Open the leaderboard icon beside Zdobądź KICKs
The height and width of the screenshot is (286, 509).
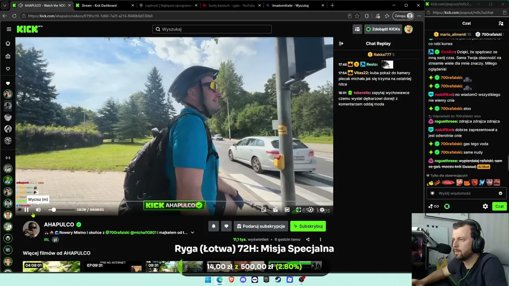click(357, 29)
